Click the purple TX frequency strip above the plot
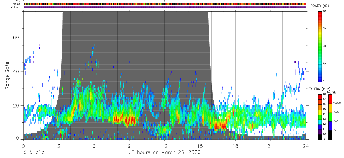Screen dimensions: 344x158 pyautogui.click(x=165, y=7)
